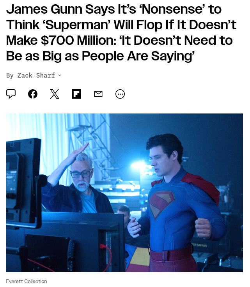Open more sharing options ellipsis icon
The height and width of the screenshot is (287, 250).
[x=120, y=94]
